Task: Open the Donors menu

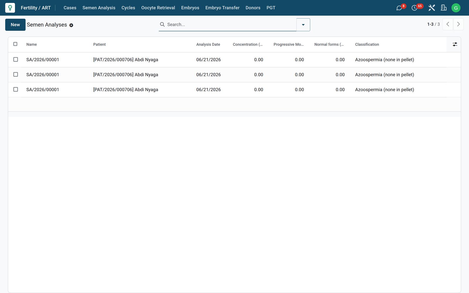Action: click(253, 8)
